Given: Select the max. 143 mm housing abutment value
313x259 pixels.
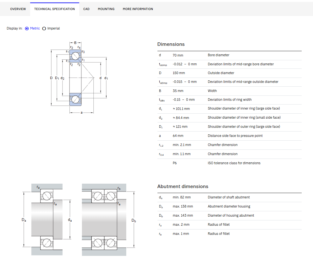Looking at the screenshot, I should pos(183,216).
